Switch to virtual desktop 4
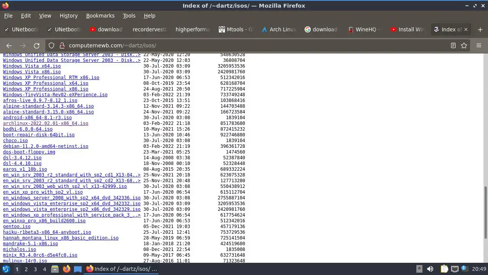Viewport: 488px width, 275px height. (x=44, y=269)
